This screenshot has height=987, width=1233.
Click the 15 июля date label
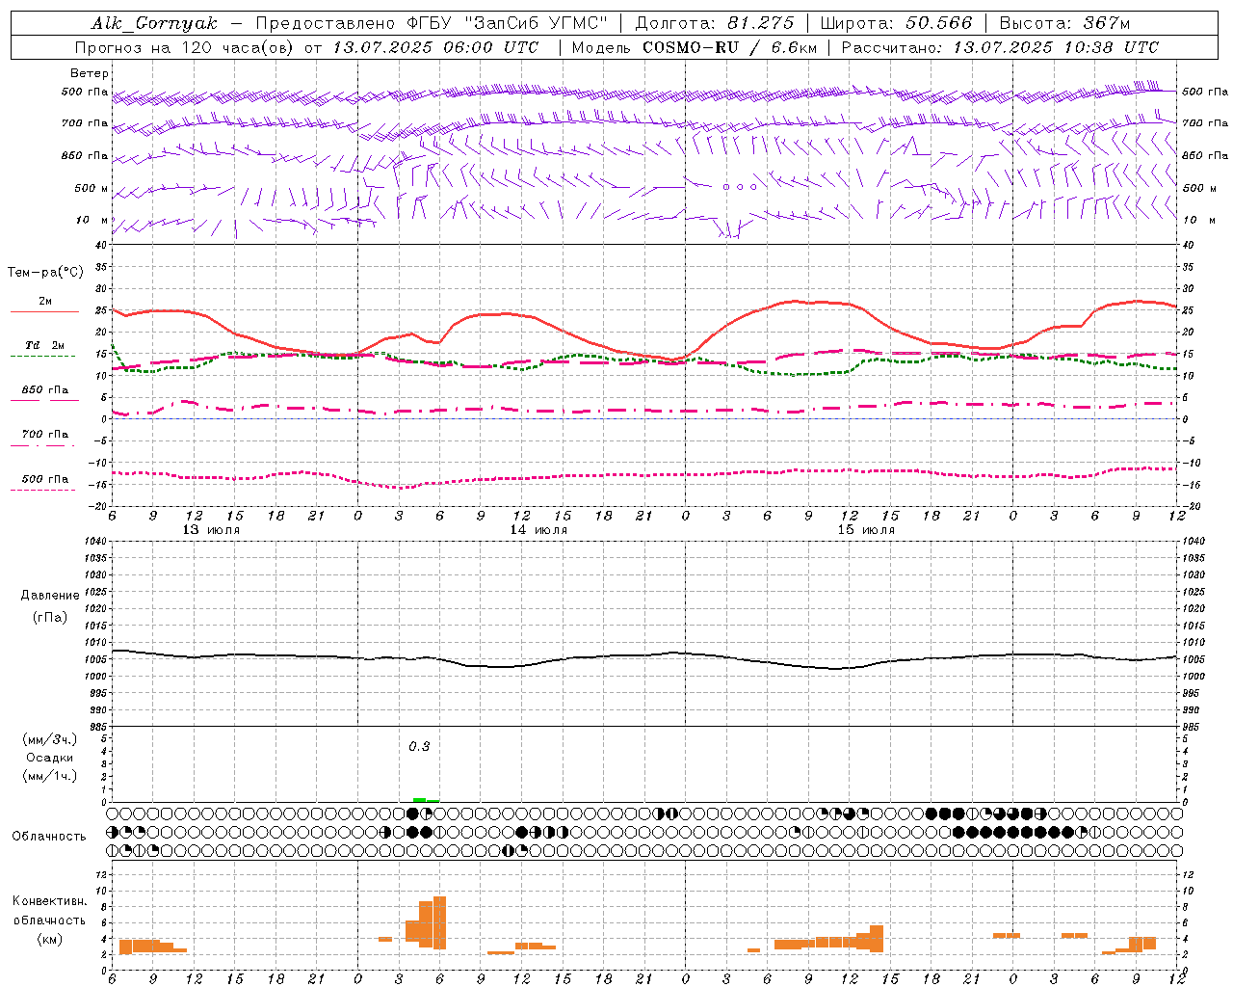click(x=866, y=530)
